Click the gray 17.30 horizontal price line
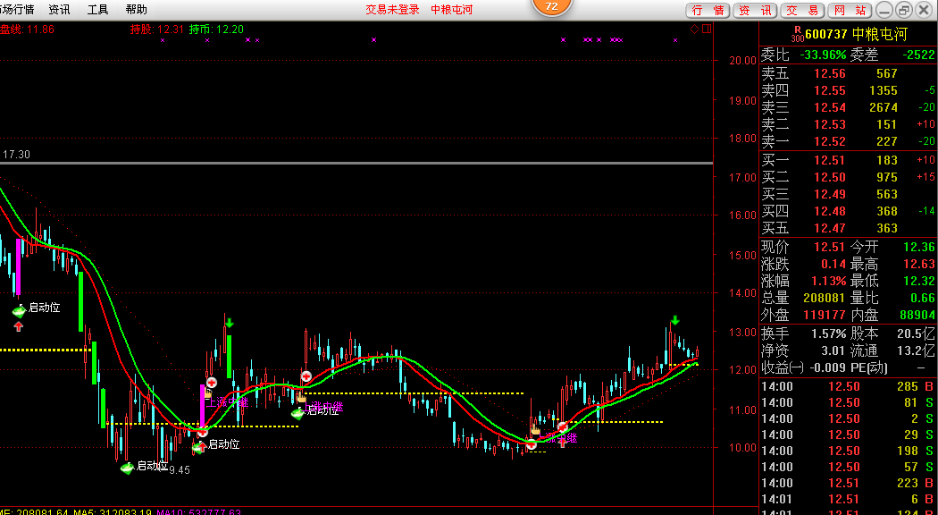938x515 pixels. 357,163
